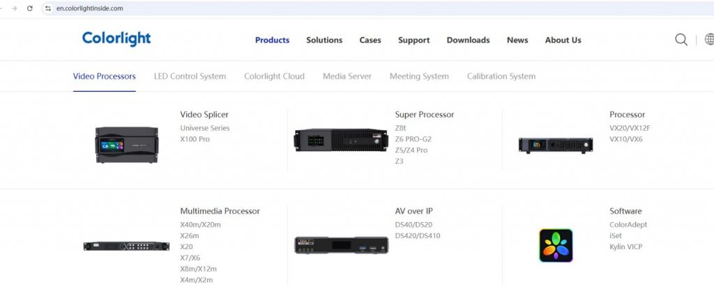The width and height of the screenshot is (714, 291).
Task: Click the AV over IP device image
Action: (x=341, y=245)
